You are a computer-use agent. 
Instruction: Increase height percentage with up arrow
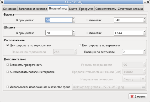coord(74,19)
